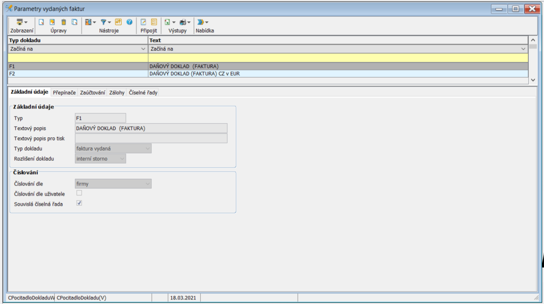This screenshot has height=304, width=544.
Task: Open the Rozlišení dokladu dropdown
Action: 122,159
